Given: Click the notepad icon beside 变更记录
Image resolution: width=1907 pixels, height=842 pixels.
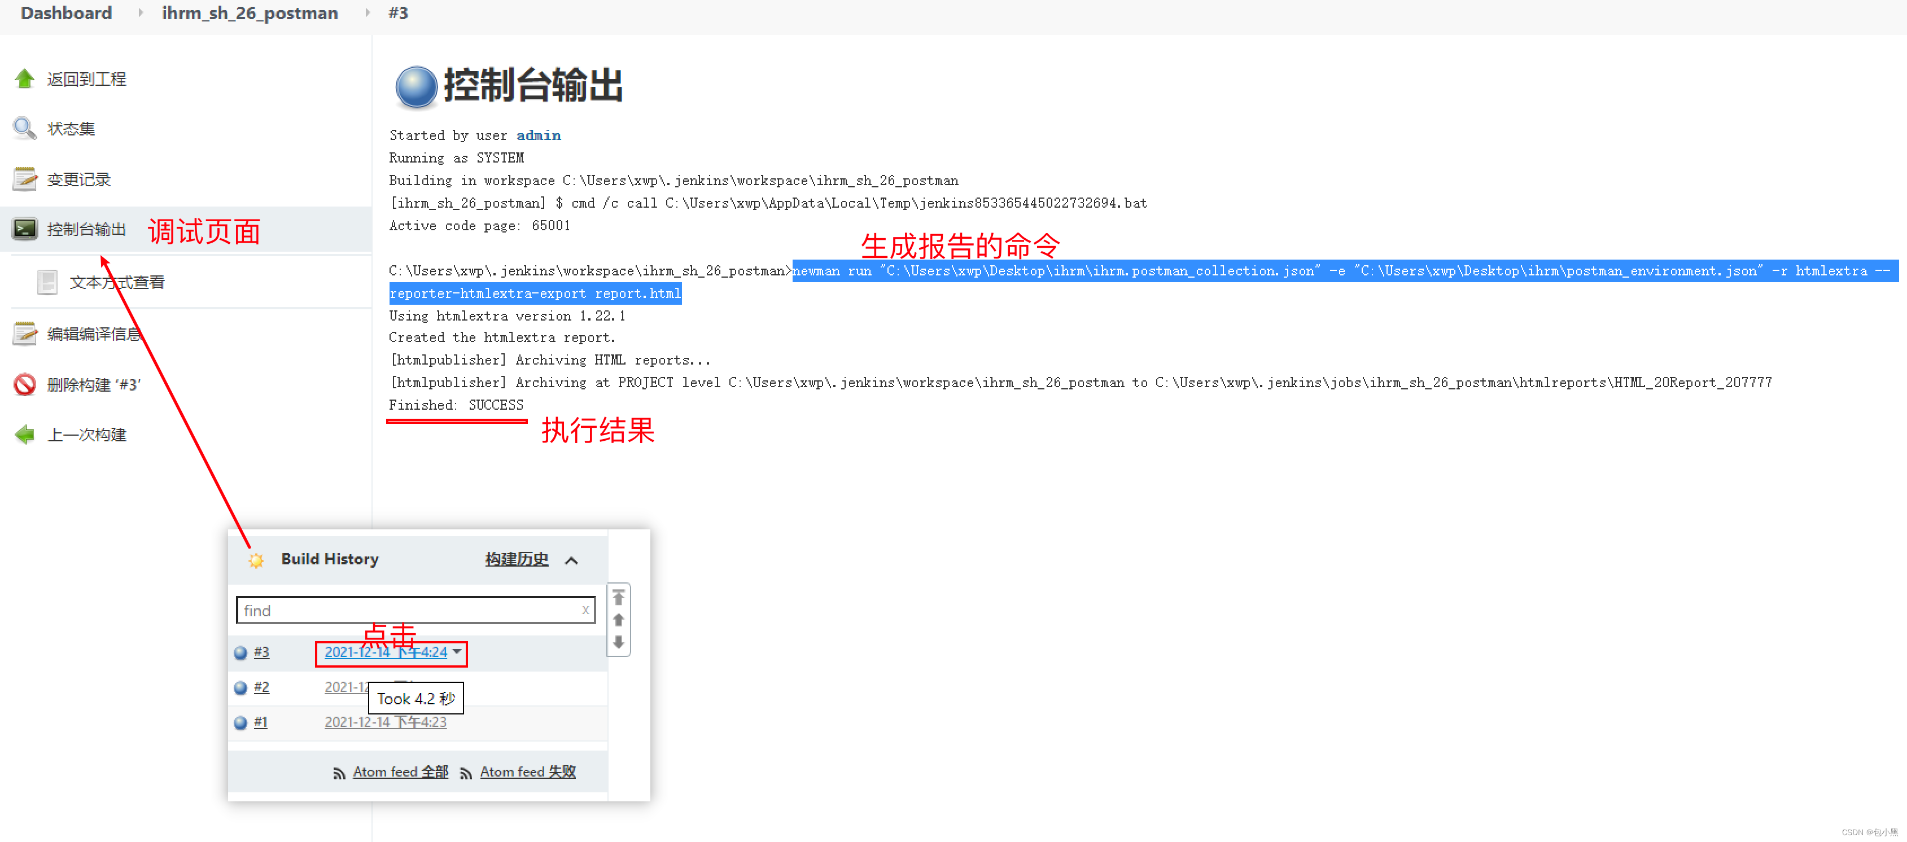Looking at the screenshot, I should point(24,179).
